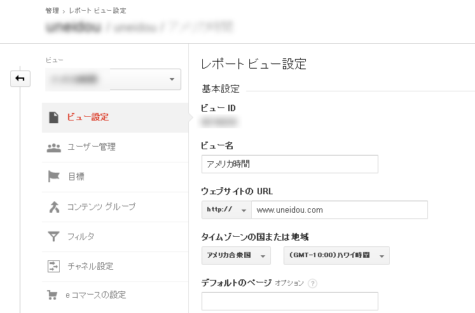Viewport: 475px width, 313px height.
Task: Change the ハワイ時間 timezone dropdown
Action: coord(336,256)
